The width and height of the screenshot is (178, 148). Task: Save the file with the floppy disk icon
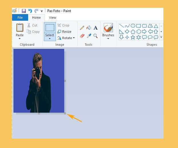[24, 11]
